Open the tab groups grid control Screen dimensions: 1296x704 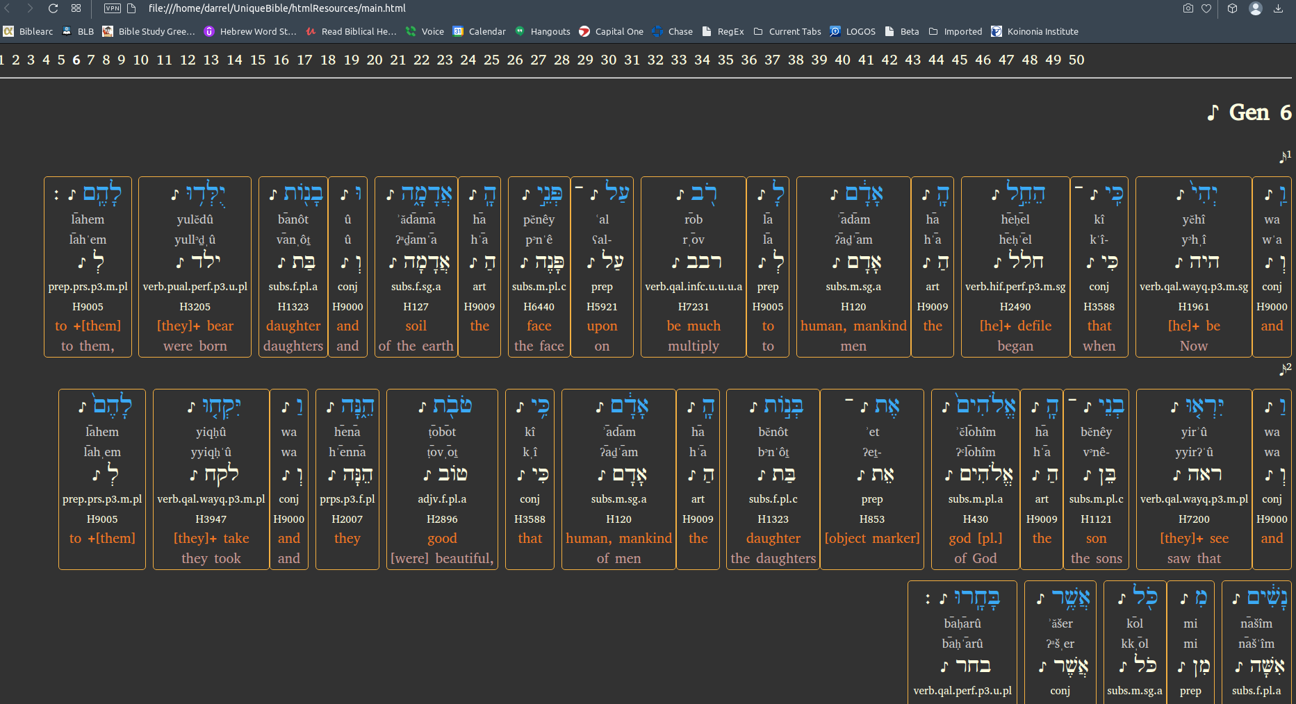click(x=76, y=8)
